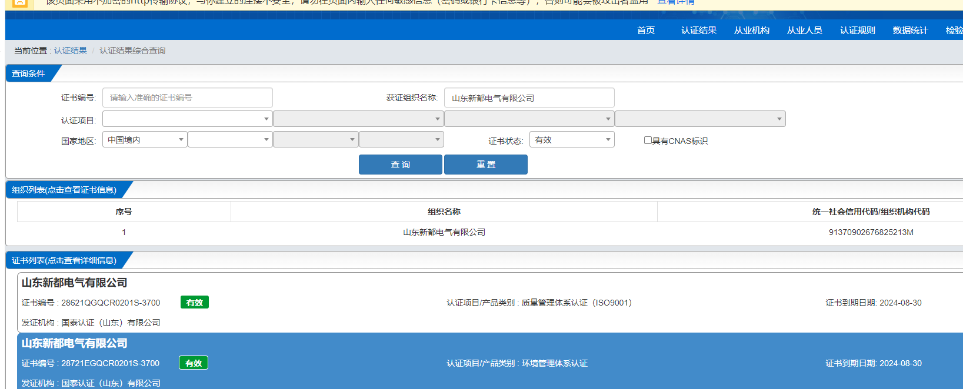This screenshot has height=389, width=963.
Task: Click organization row 山东新都电气有限公司 in the table
Action: [444, 232]
